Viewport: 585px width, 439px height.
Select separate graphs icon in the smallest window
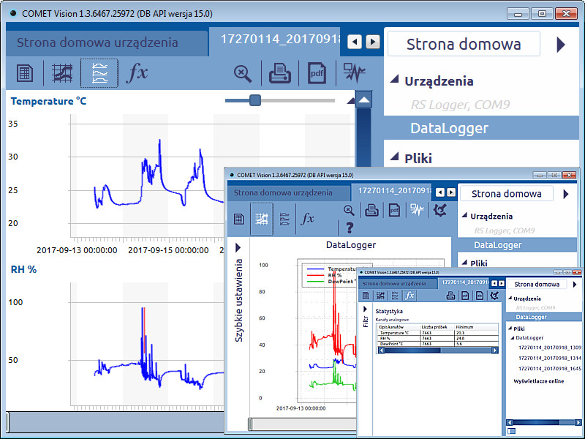click(395, 296)
